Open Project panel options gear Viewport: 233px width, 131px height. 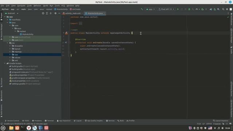click(55, 13)
